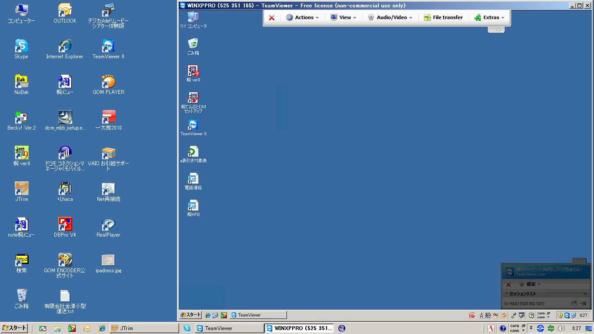The image size is (594, 334).
Task: Select the GOM PLAYER desktop shortcut
Action: (108, 85)
